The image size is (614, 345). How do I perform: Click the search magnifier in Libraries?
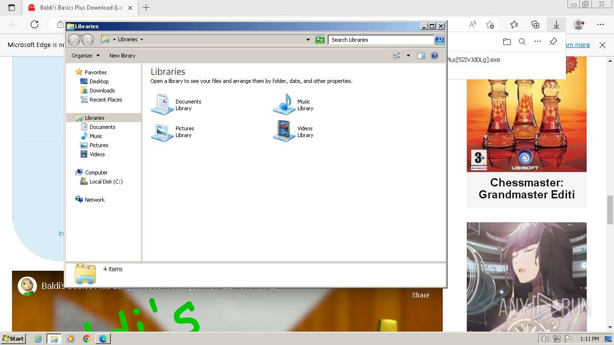click(x=439, y=40)
